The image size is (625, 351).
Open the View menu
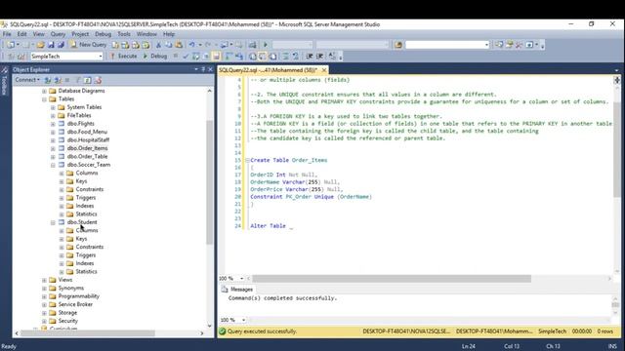pyautogui.click(x=39, y=34)
